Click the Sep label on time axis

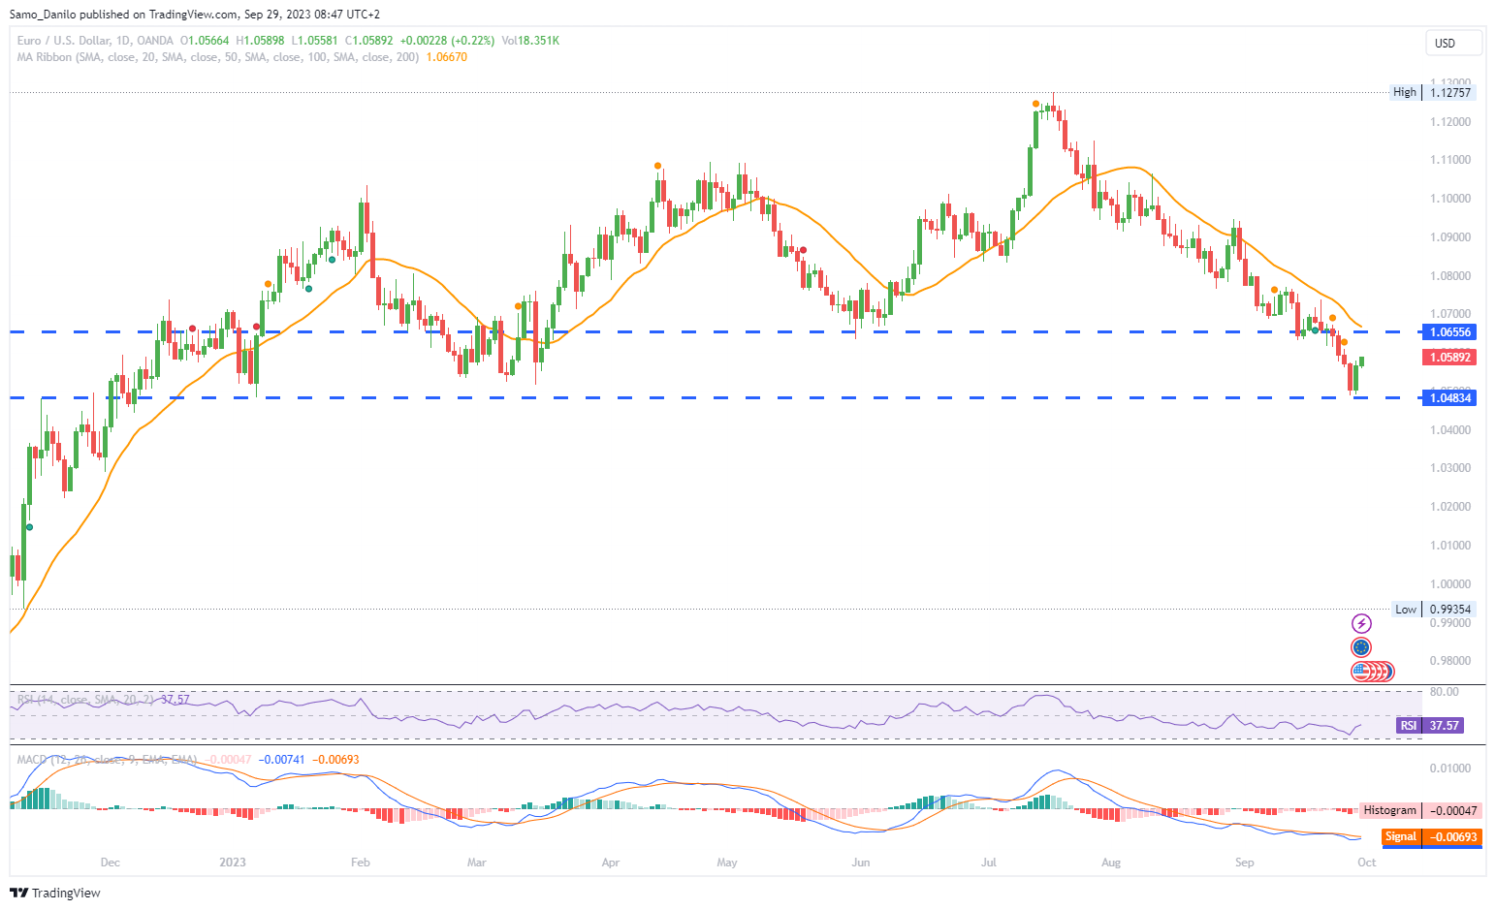[1245, 863]
